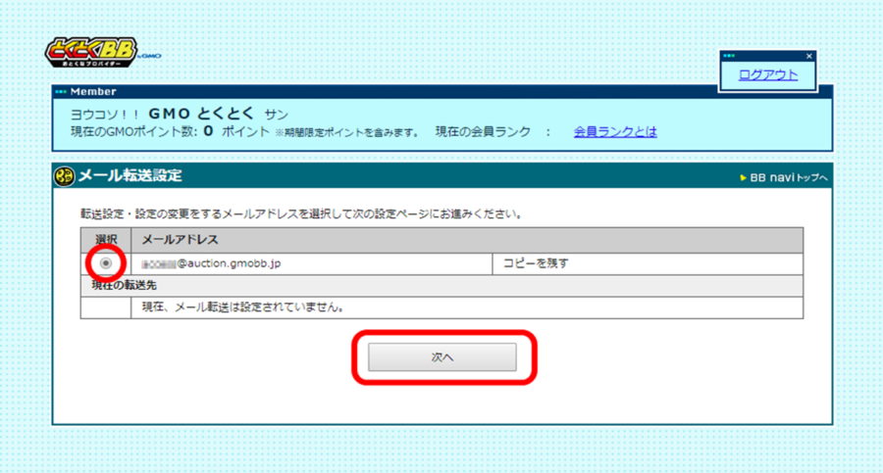Click the small GMO logo beside the brand
883x473 pixels.
tap(150, 57)
